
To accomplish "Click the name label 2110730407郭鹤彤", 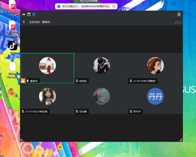I will 144,81.
